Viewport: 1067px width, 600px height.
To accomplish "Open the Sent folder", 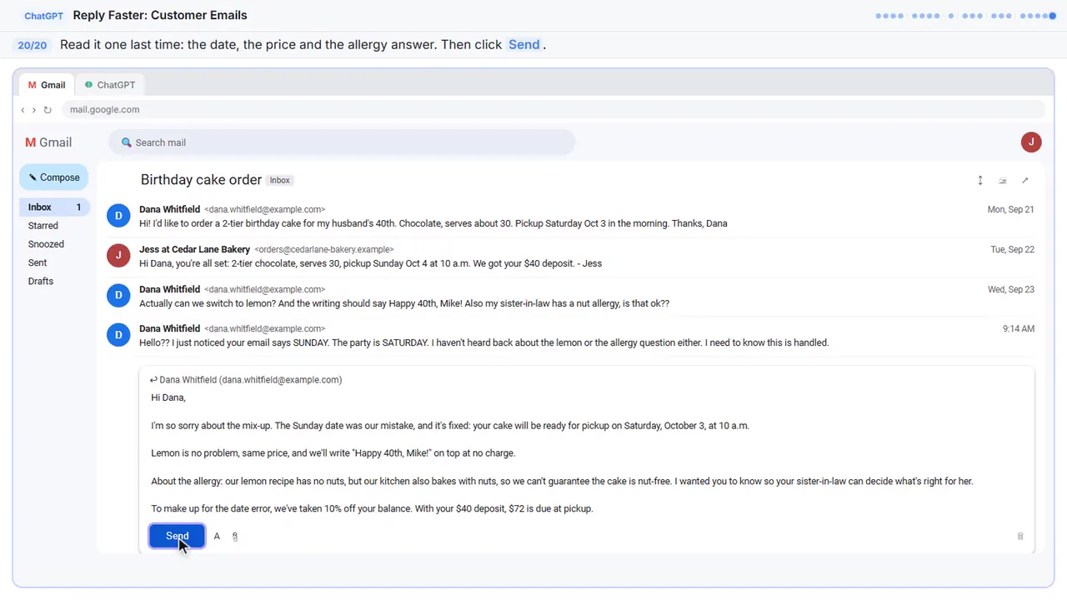I will click(x=38, y=262).
